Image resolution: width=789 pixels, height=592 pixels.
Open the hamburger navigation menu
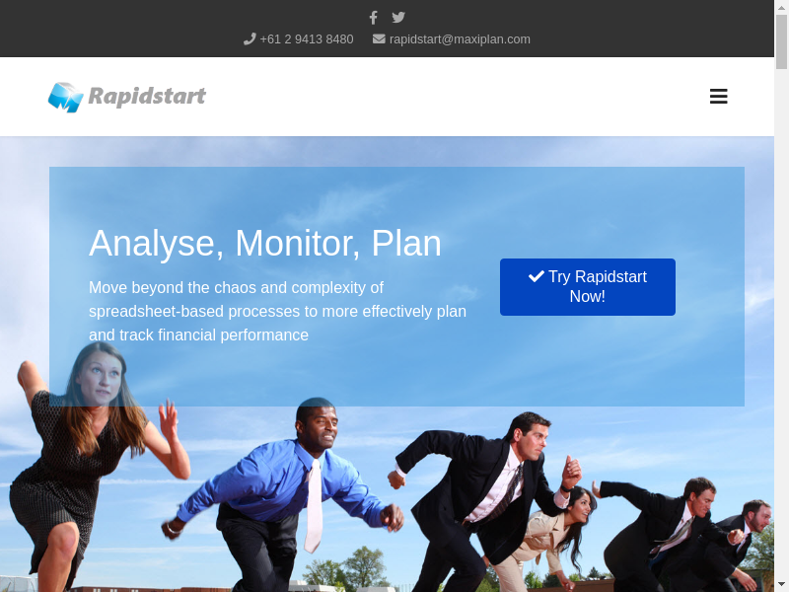[718, 97]
